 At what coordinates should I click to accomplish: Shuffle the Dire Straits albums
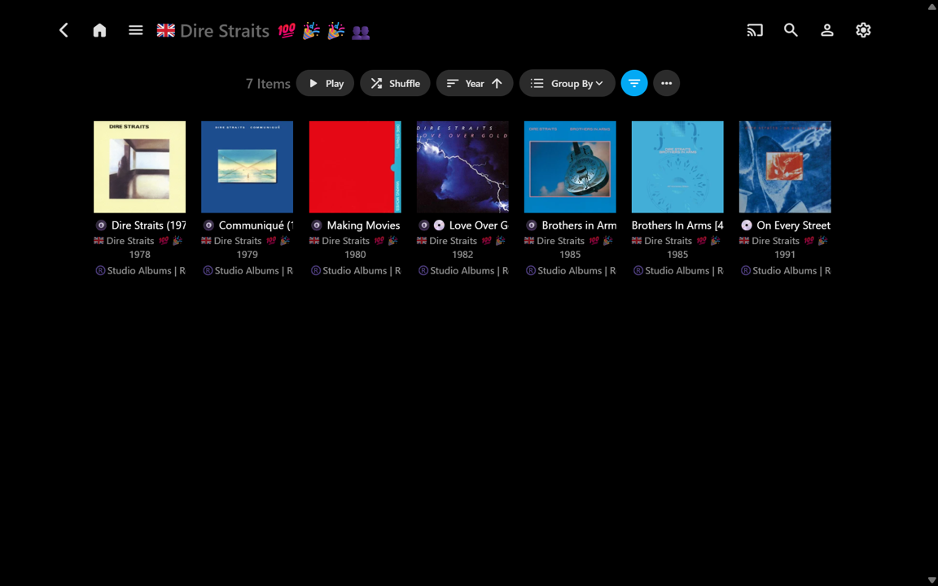coord(395,83)
